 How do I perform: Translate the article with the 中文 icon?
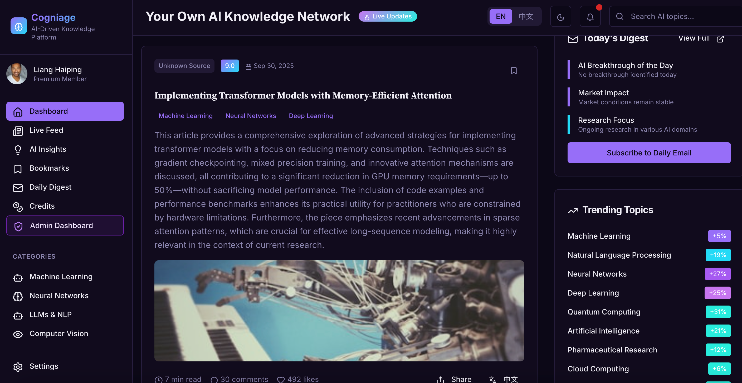coord(492,379)
